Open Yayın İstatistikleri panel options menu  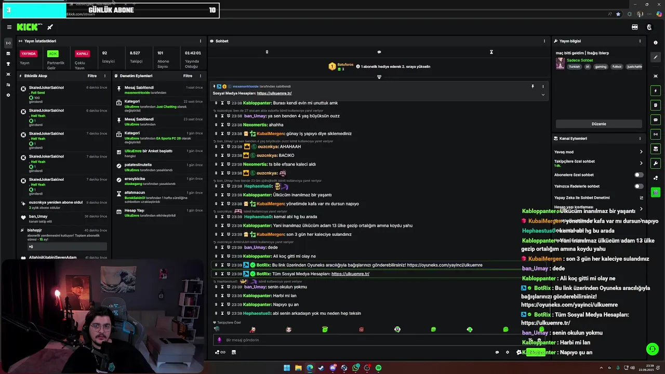pyautogui.click(x=201, y=41)
